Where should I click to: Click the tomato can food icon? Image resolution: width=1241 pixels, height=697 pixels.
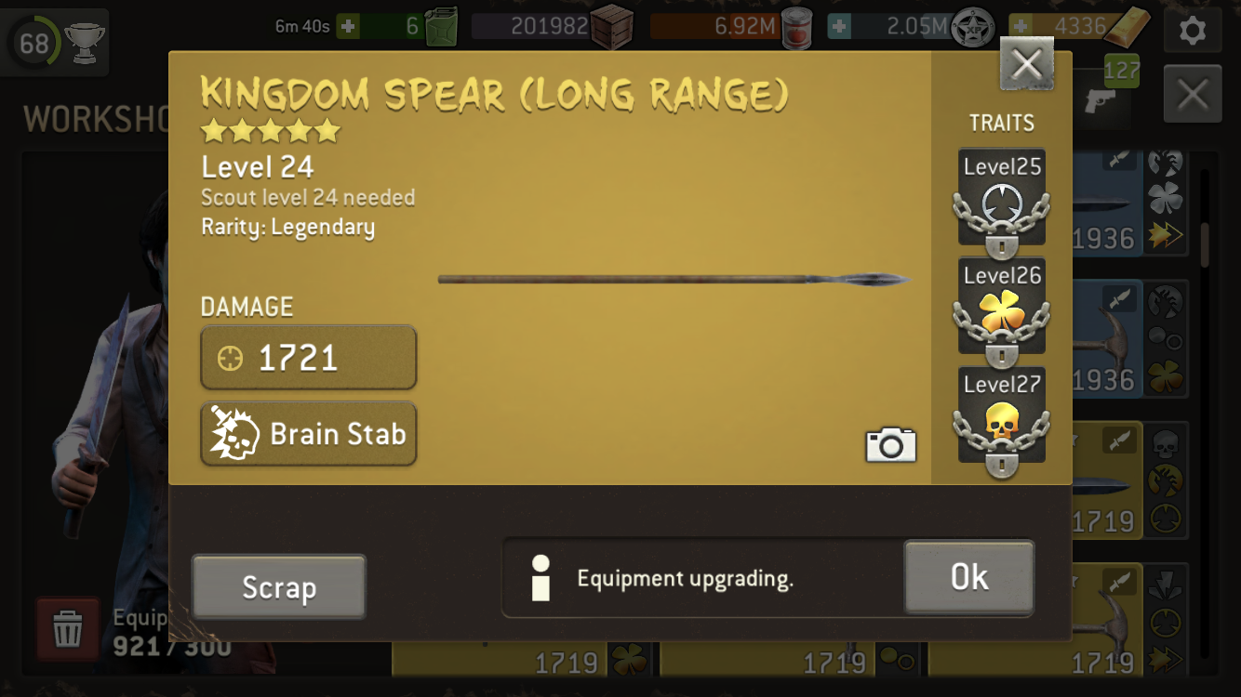click(796, 27)
